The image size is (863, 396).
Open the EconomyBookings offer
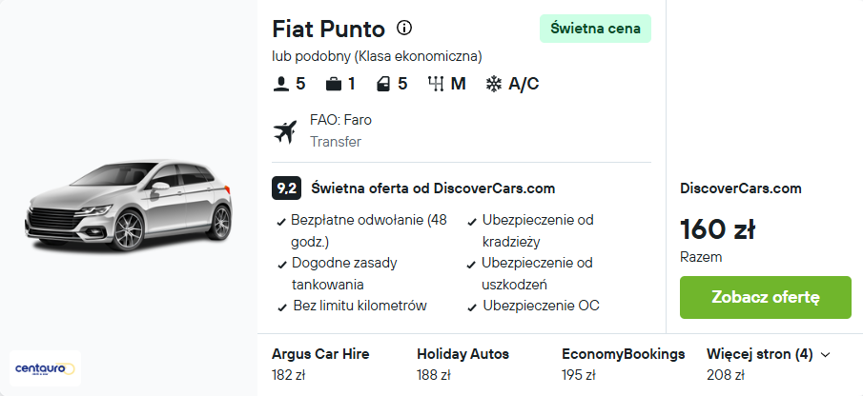623,365
